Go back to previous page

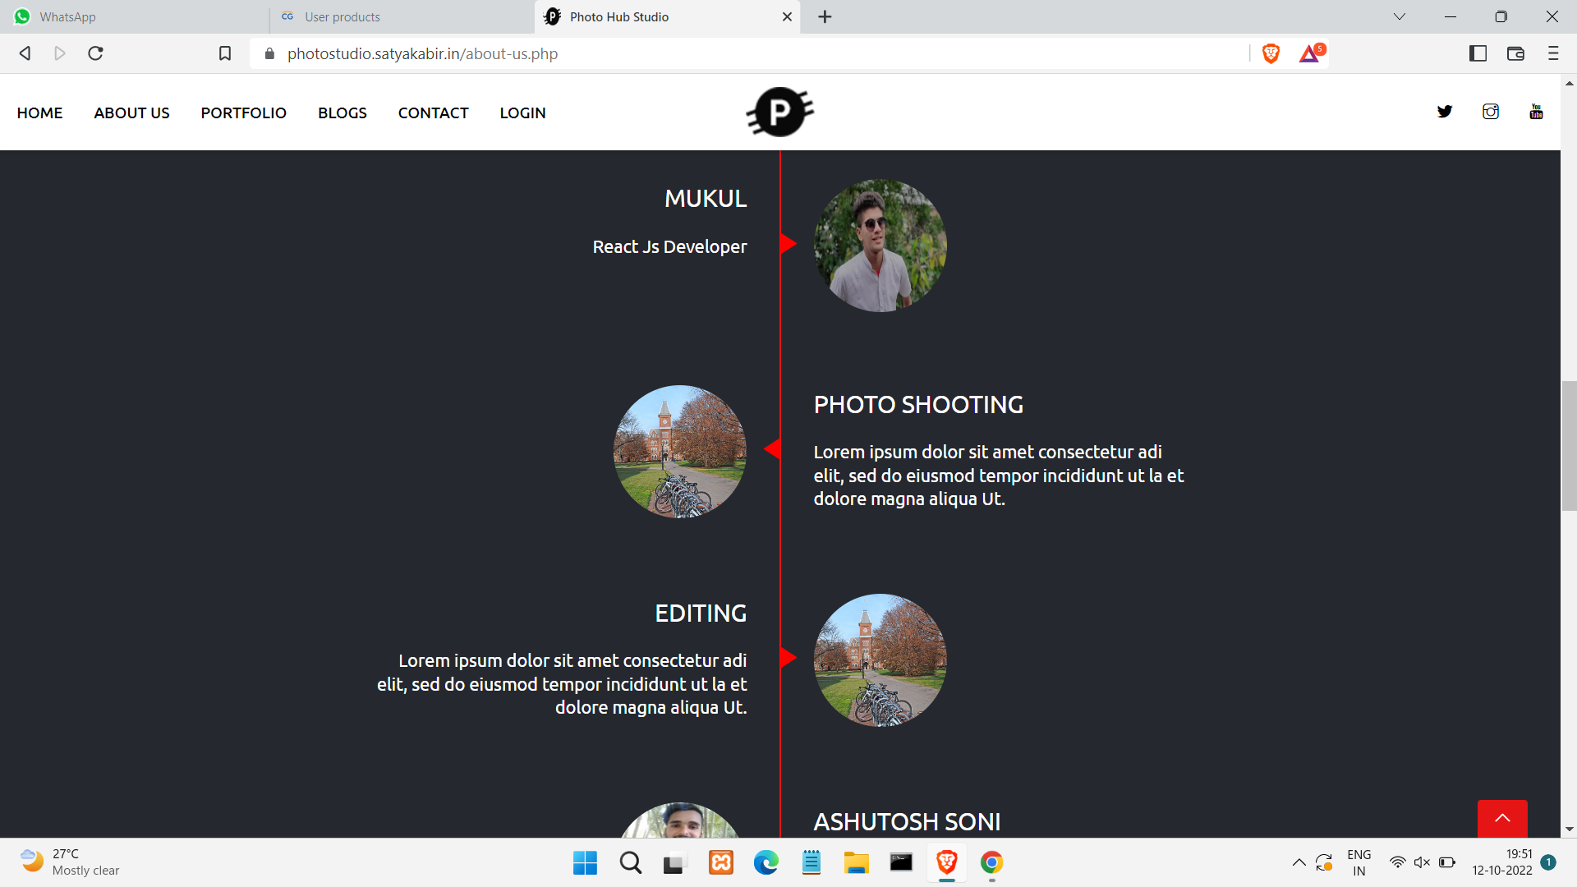25,53
